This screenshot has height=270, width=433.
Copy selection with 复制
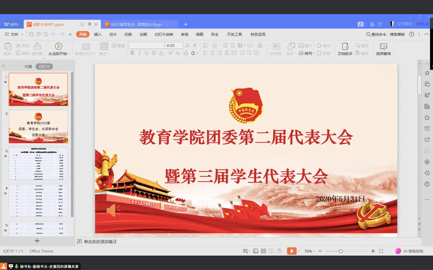23,53
